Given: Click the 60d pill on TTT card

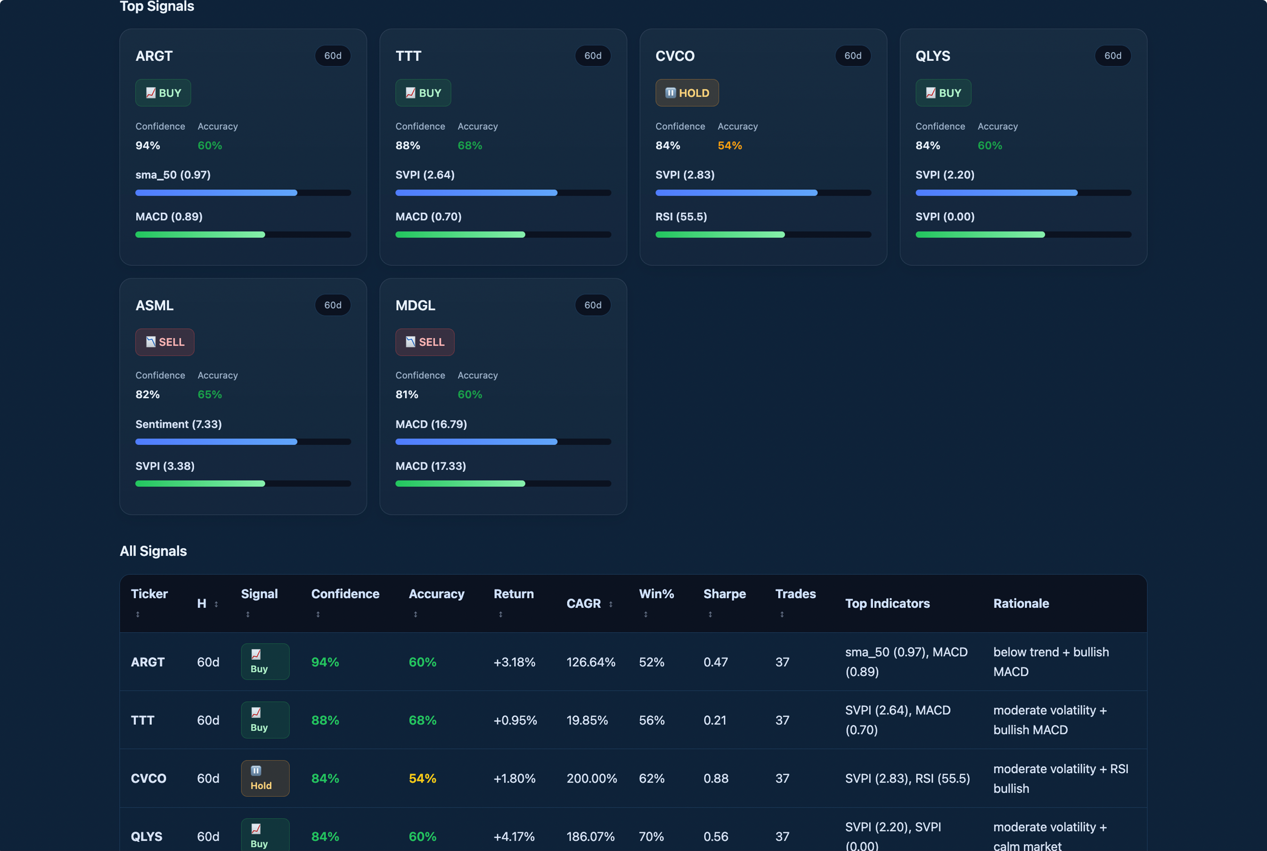Looking at the screenshot, I should pyautogui.click(x=593, y=56).
